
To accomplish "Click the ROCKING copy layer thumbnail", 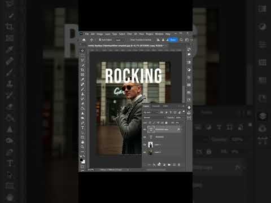I will point(151,130).
